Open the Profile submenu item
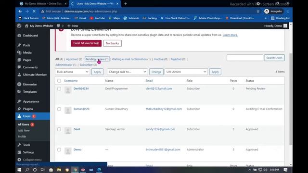The width and height of the screenshot is (308, 173). tap(22, 136)
